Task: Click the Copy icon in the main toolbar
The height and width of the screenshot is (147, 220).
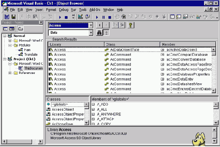Action: coord(28,17)
